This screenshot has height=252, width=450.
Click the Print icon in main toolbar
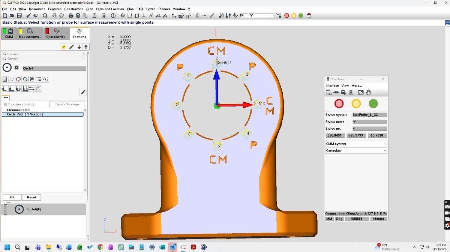[x=71, y=16]
